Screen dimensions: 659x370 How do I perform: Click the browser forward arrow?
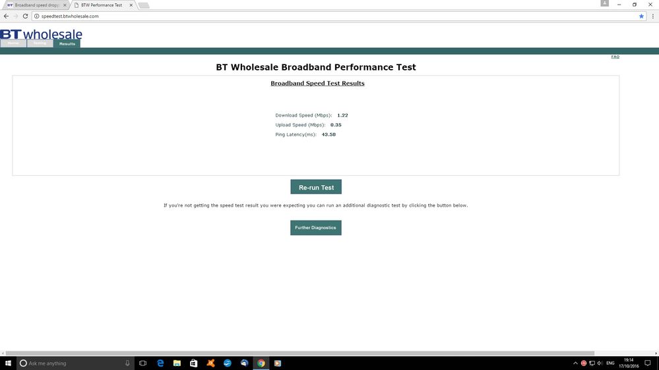coord(16,16)
